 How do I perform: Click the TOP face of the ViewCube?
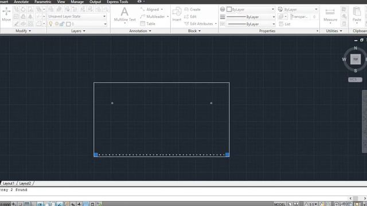[356, 59]
